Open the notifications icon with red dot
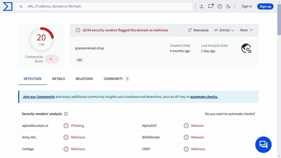 (210, 6)
